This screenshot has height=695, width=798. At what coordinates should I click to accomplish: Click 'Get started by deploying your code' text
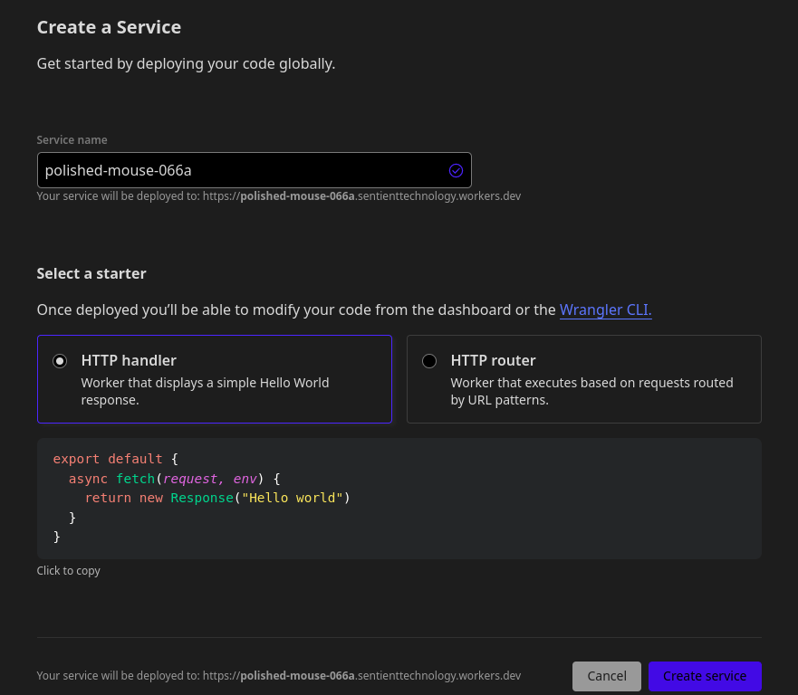coord(186,64)
